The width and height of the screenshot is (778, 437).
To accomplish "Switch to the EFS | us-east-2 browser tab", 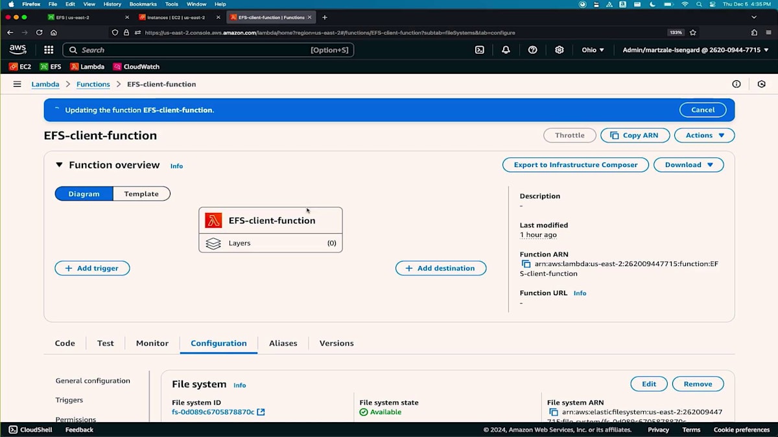I will click(x=87, y=17).
